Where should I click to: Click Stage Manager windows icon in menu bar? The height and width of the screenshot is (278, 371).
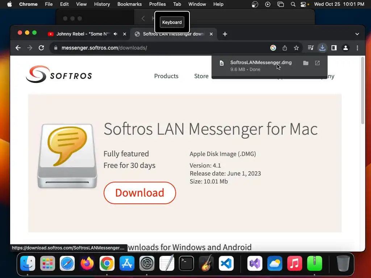click(280, 4)
